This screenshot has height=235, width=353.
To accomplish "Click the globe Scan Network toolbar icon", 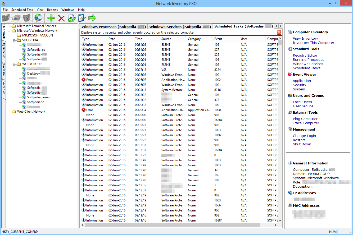I will tap(39, 18).
